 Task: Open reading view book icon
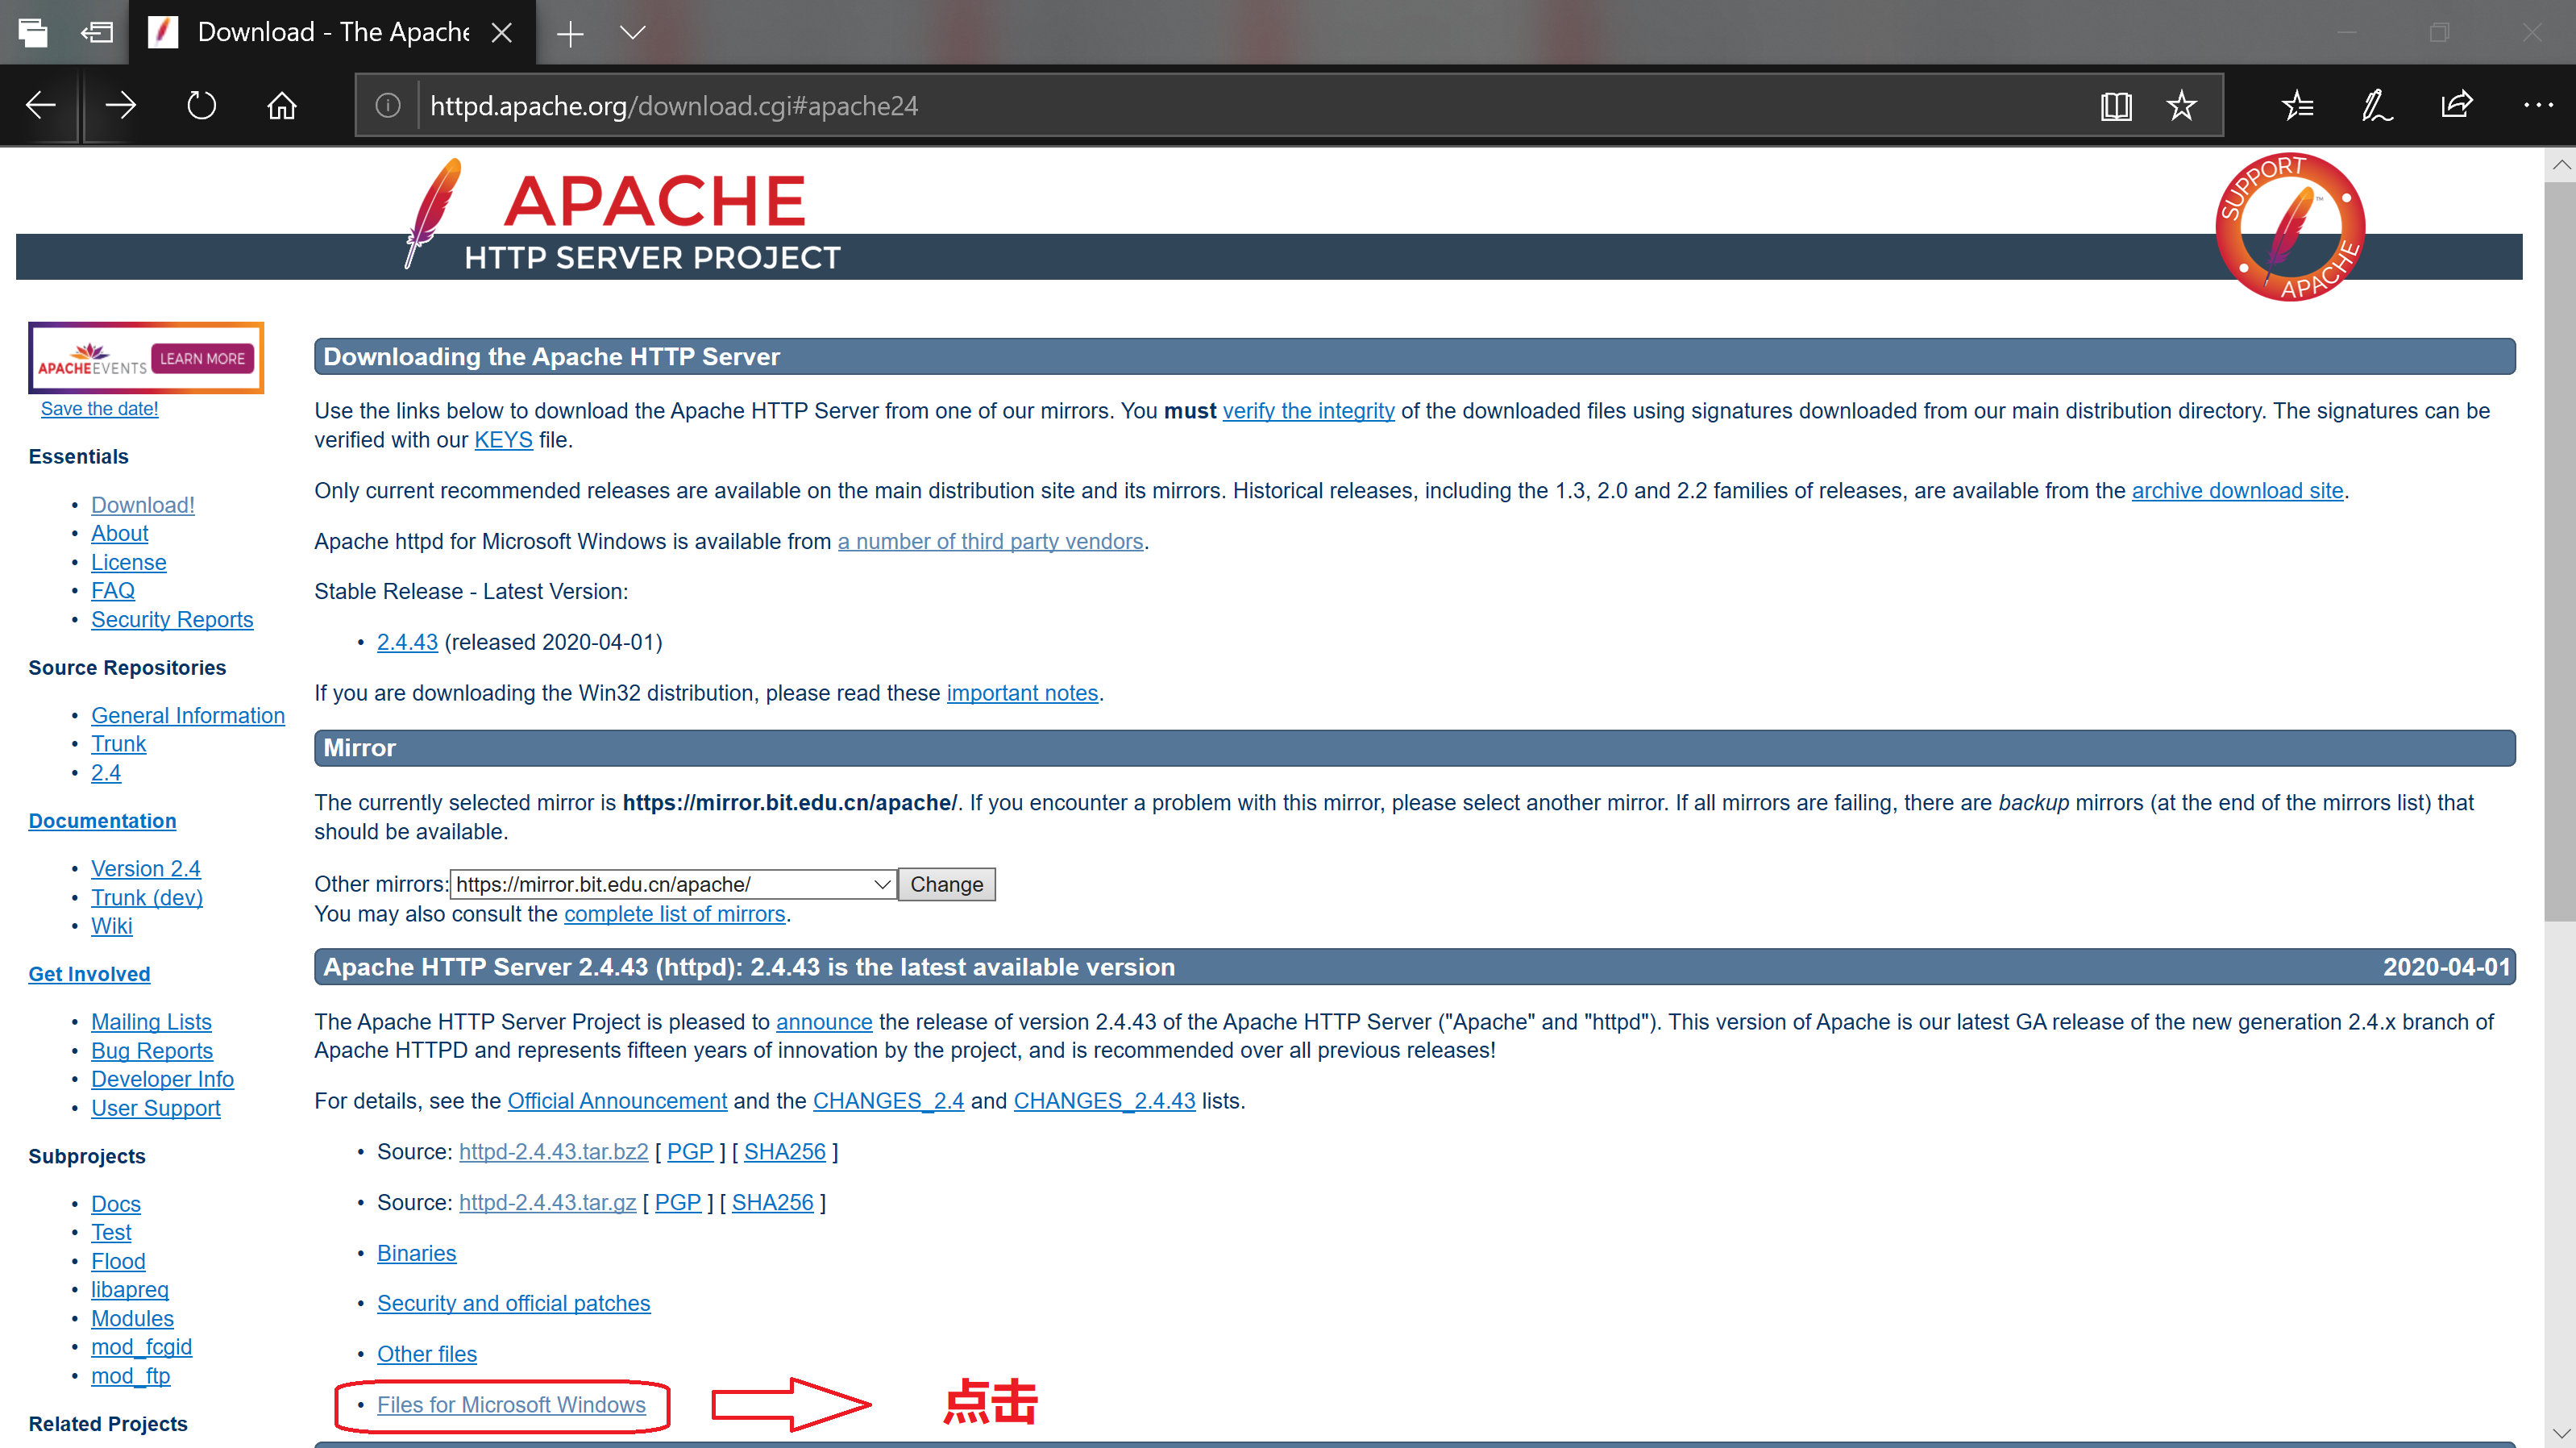[x=2116, y=106]
